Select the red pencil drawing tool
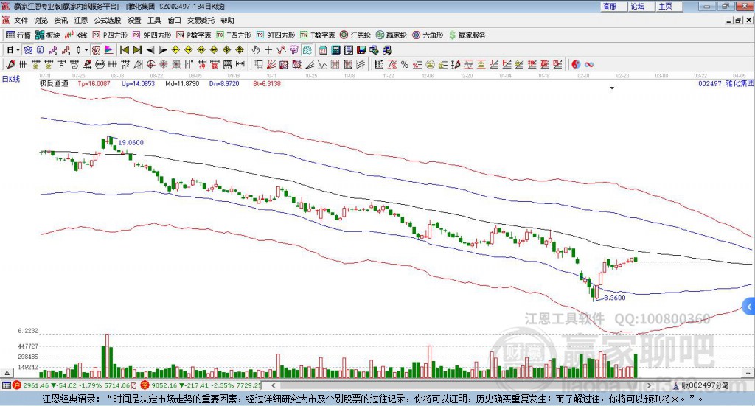 coord(10,64)
